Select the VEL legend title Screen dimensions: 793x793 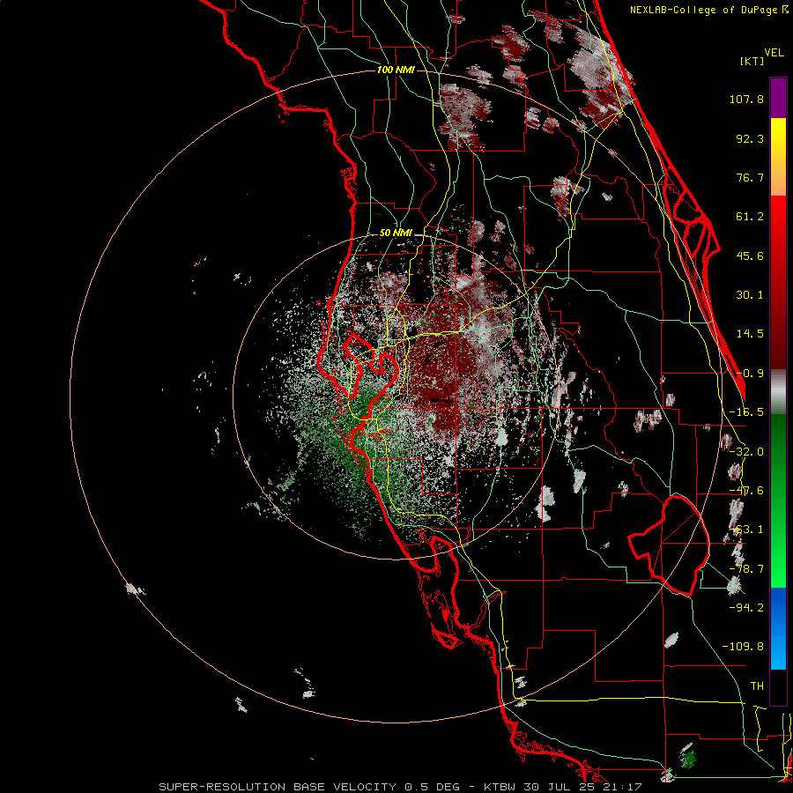pyautogui.click(x=774, y=53)
